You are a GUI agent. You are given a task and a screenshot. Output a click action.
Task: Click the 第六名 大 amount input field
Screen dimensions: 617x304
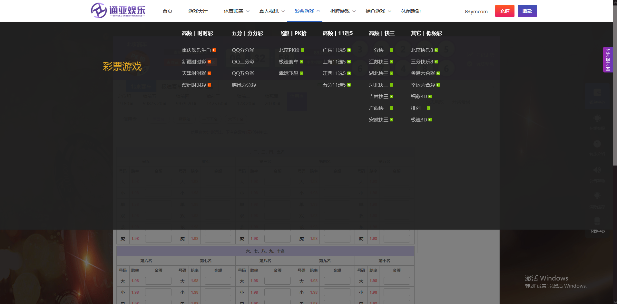click(158, 281)
